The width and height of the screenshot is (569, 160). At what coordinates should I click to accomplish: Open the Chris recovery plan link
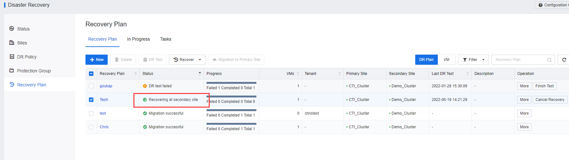tap(104, 127)
